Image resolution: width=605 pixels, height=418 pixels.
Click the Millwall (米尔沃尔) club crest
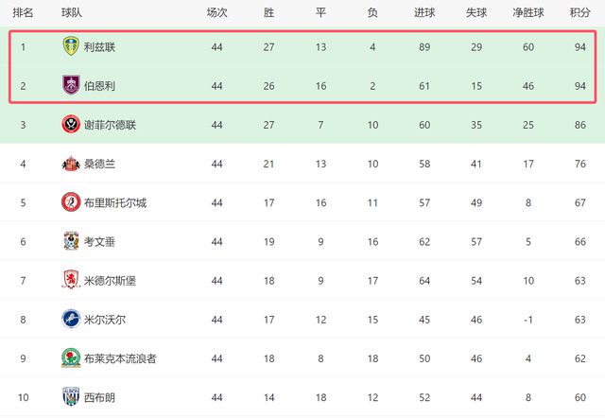coord(70,319)
